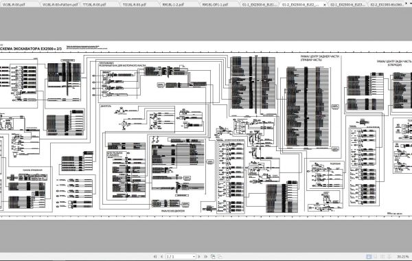Switch to the 01-1_EX2500-6_ELE1 tab

259,5
